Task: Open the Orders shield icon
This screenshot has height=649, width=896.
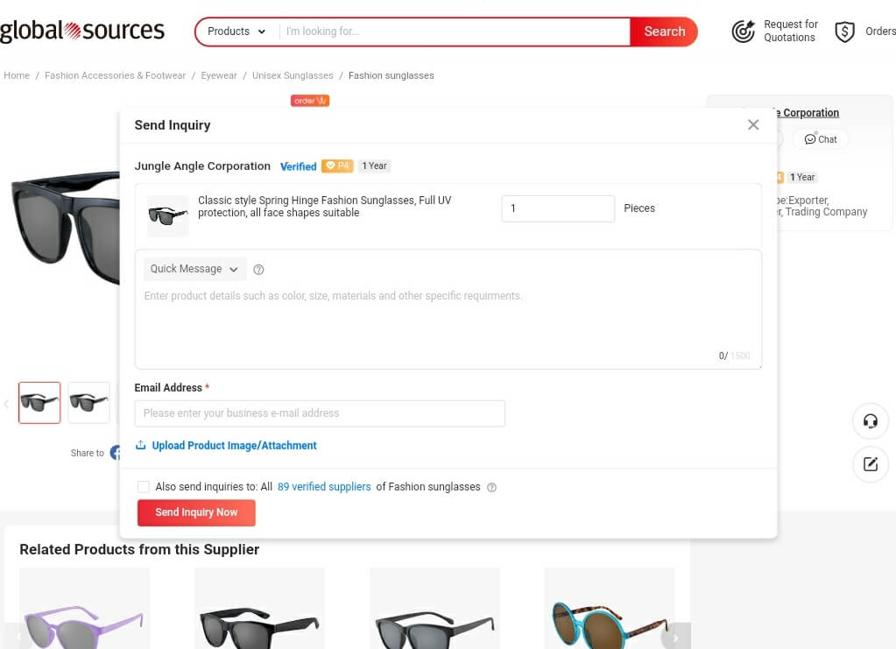Action: 844,32
